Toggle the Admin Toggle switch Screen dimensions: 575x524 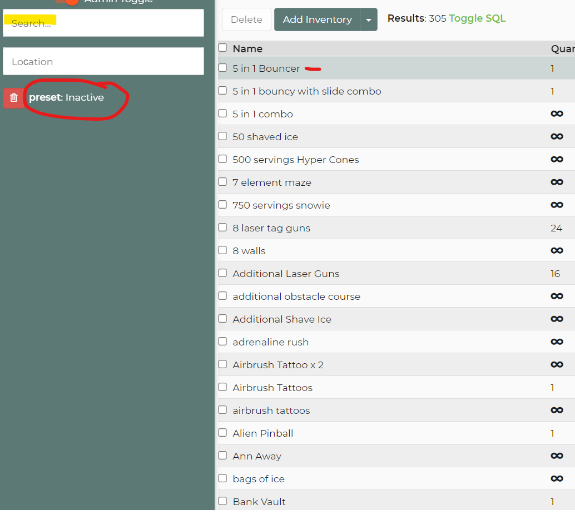(69, 2)
